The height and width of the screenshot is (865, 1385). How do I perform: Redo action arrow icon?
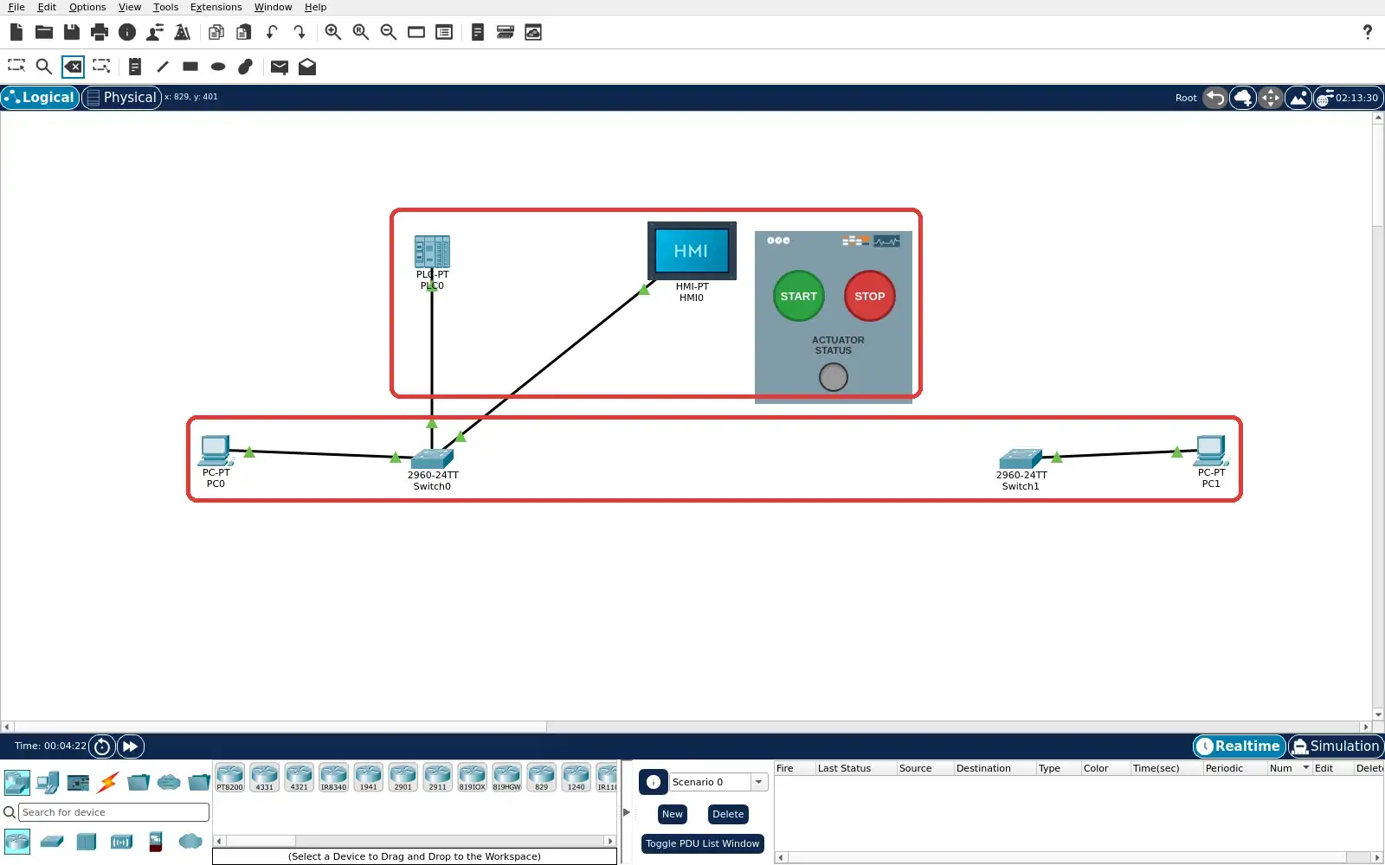click(x=300, y=32)
